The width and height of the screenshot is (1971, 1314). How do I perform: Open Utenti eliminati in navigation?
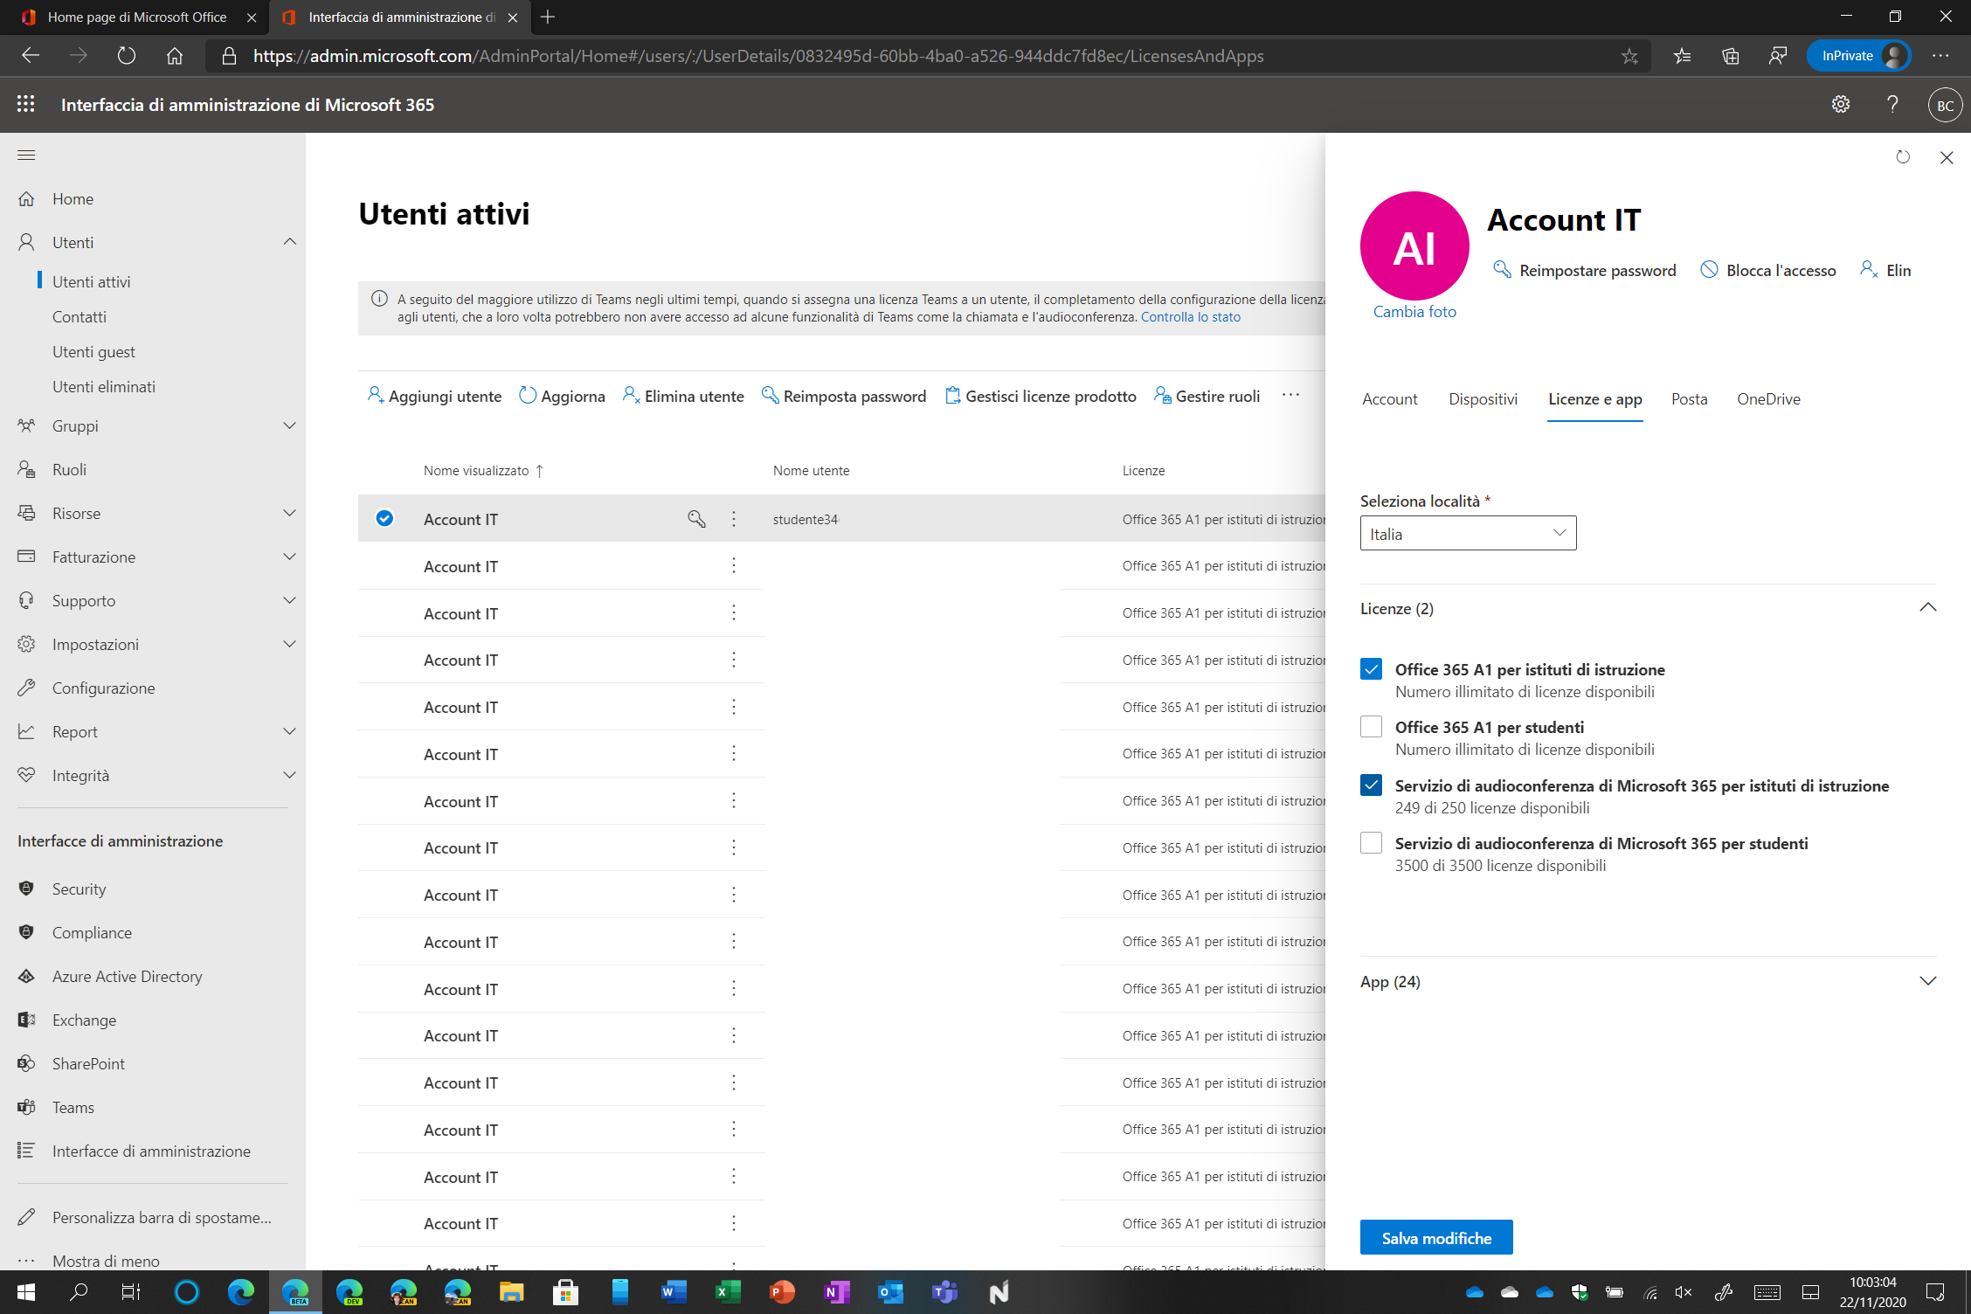point(103,386)
